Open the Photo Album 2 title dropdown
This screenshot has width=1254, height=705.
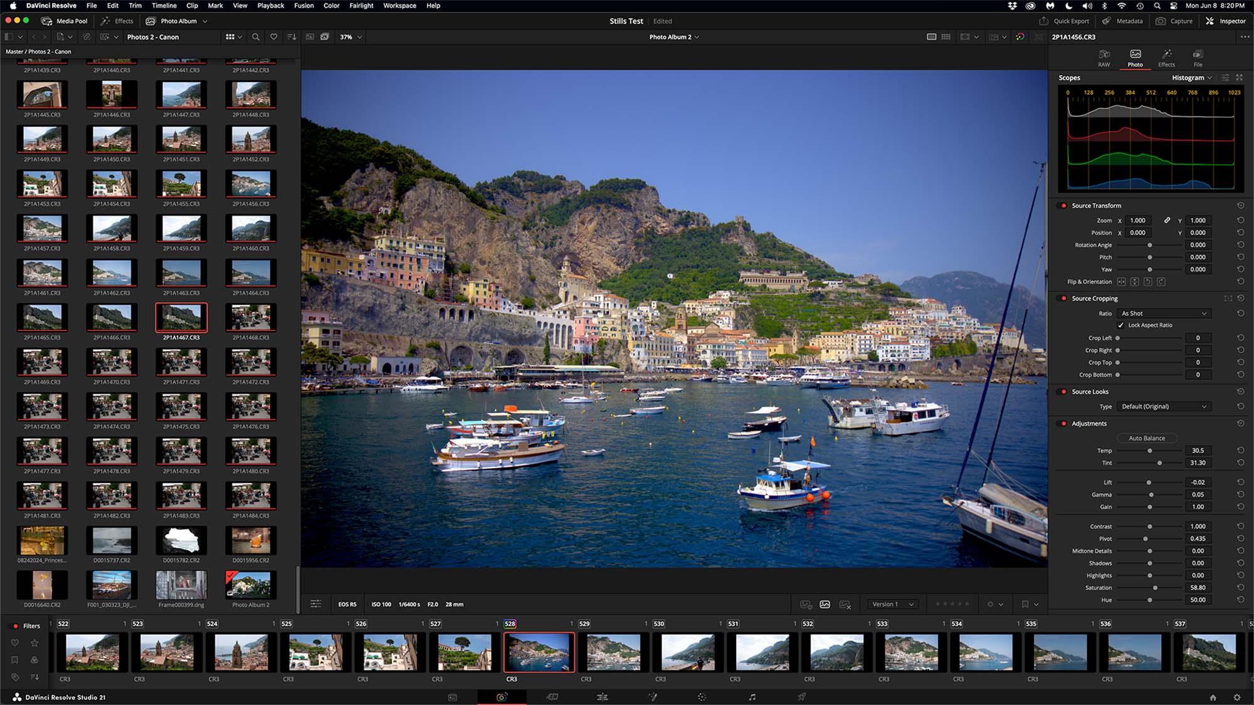674,37
